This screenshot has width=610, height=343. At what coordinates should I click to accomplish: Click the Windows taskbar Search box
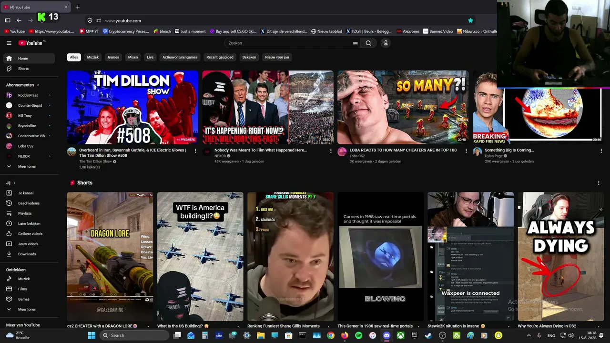(135, 335)
